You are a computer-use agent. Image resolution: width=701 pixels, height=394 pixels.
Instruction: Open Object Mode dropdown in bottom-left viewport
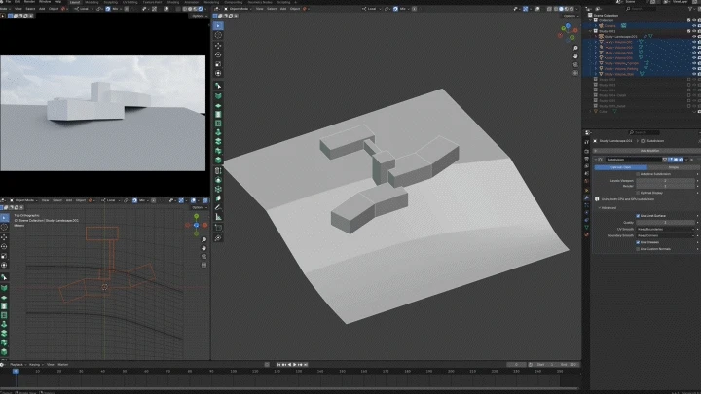[x=24, y=200]
